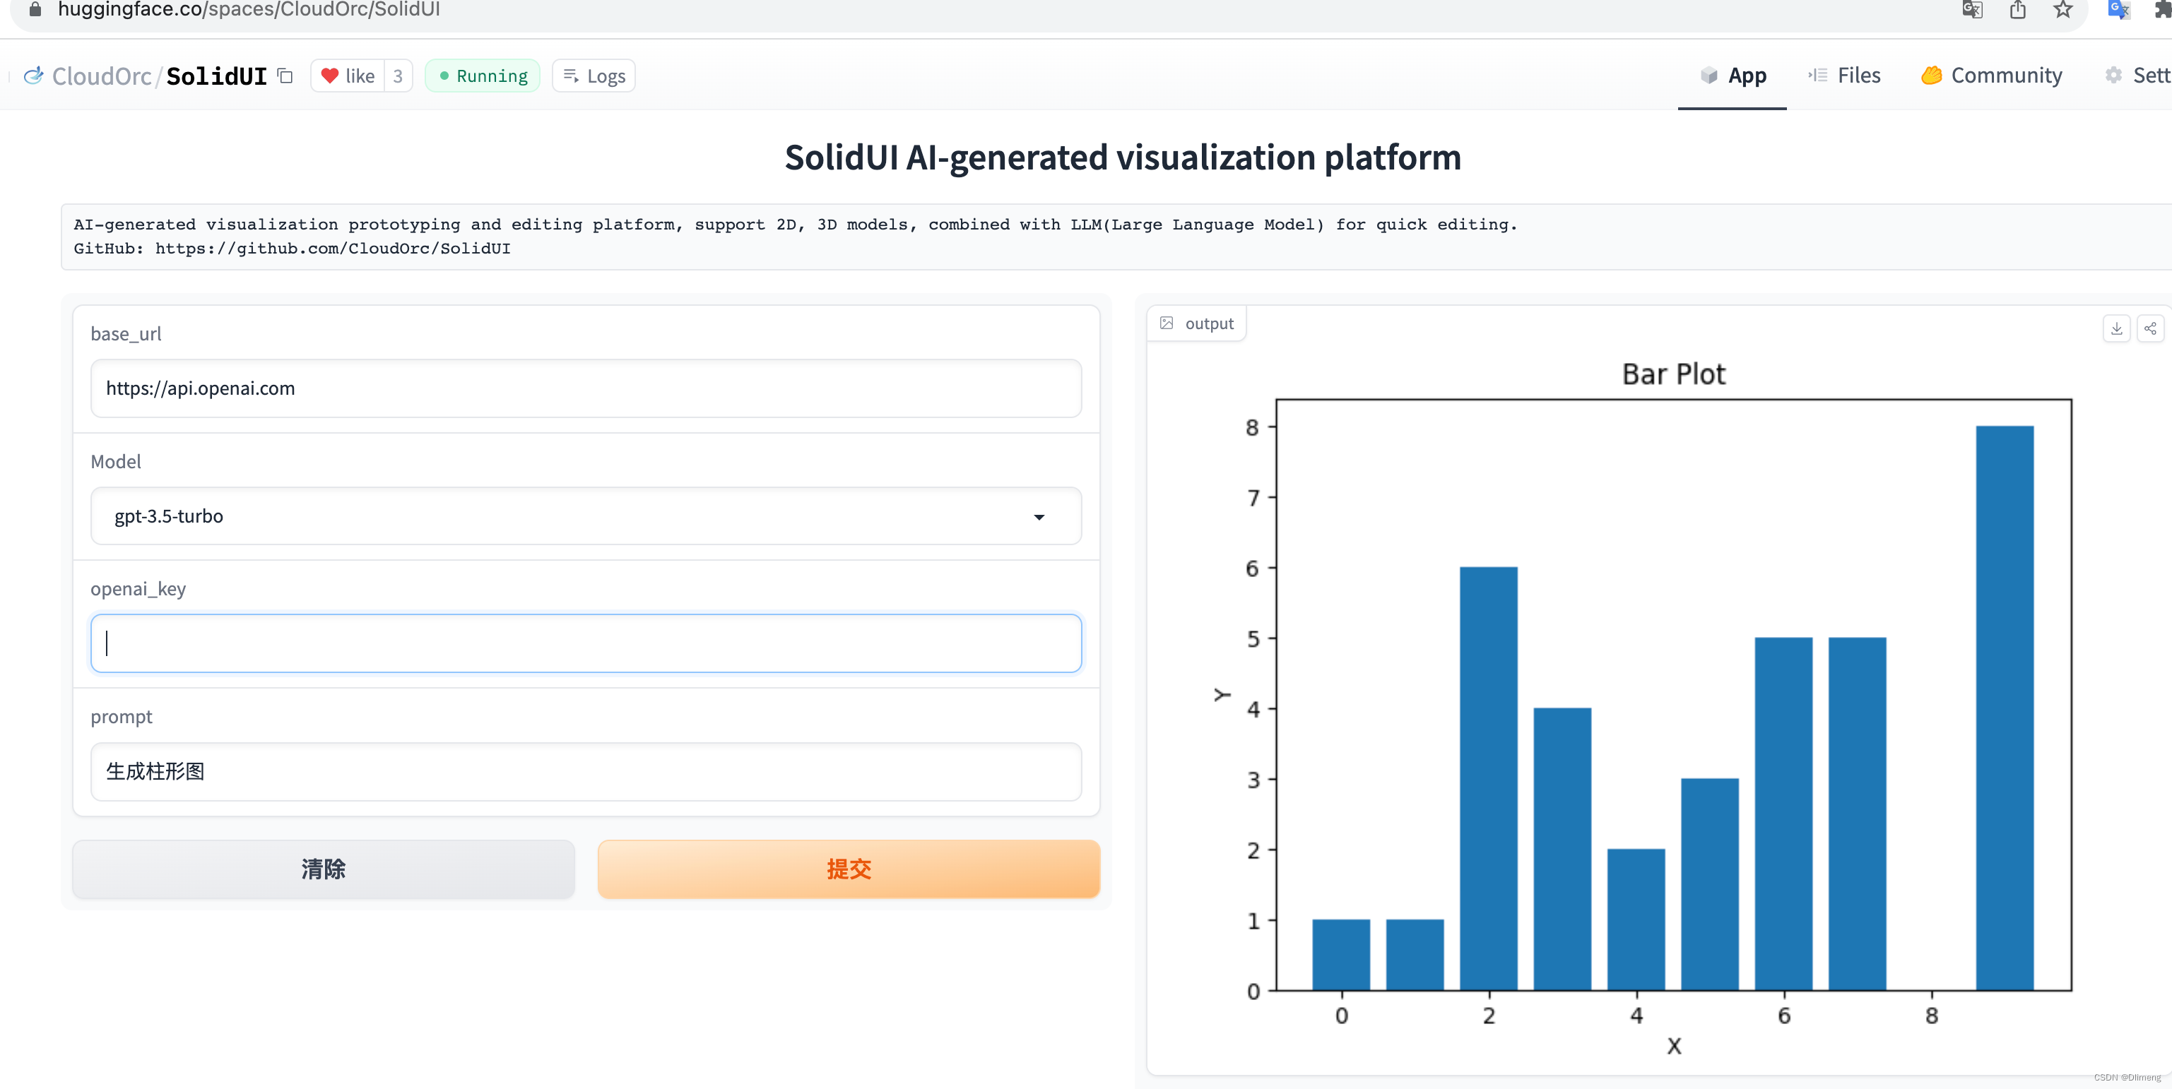Bookmark page with star icon
The image size is (2172, 1089).
[2062, 10]
